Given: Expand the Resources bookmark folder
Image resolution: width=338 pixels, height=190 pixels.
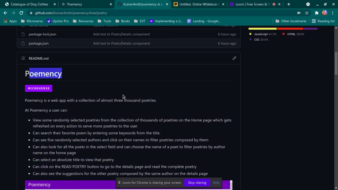Looking at the screenshot, I should click(83, 21).
